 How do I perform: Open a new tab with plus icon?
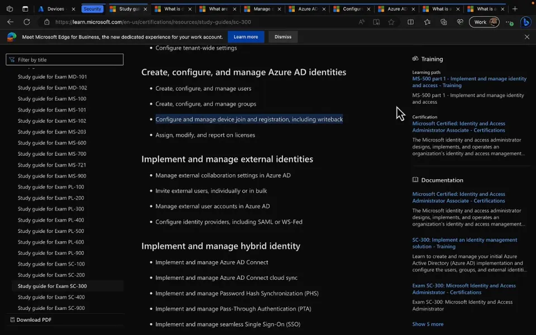(515, 9)
